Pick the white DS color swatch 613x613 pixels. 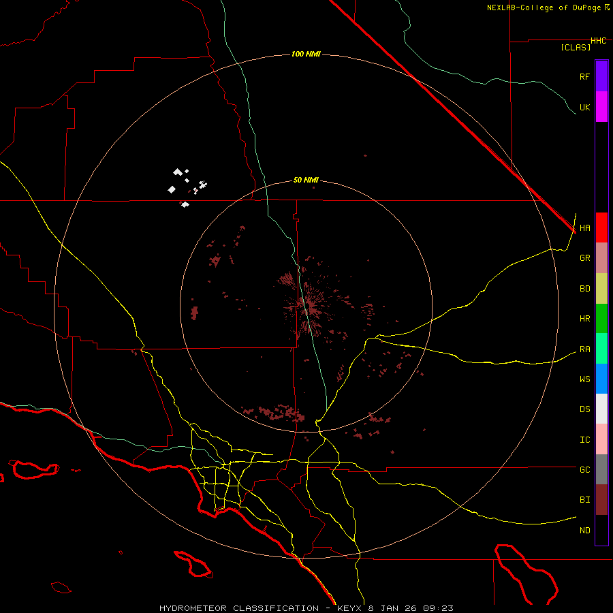(601, 409)
